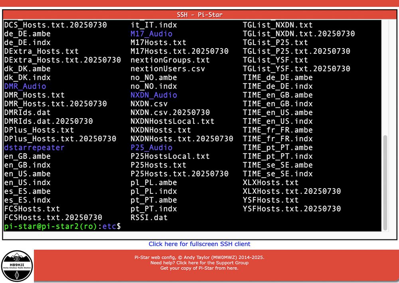399x283 pixels.
Task: Click the FCSHosts.txt file name
Action: (32, 209)
